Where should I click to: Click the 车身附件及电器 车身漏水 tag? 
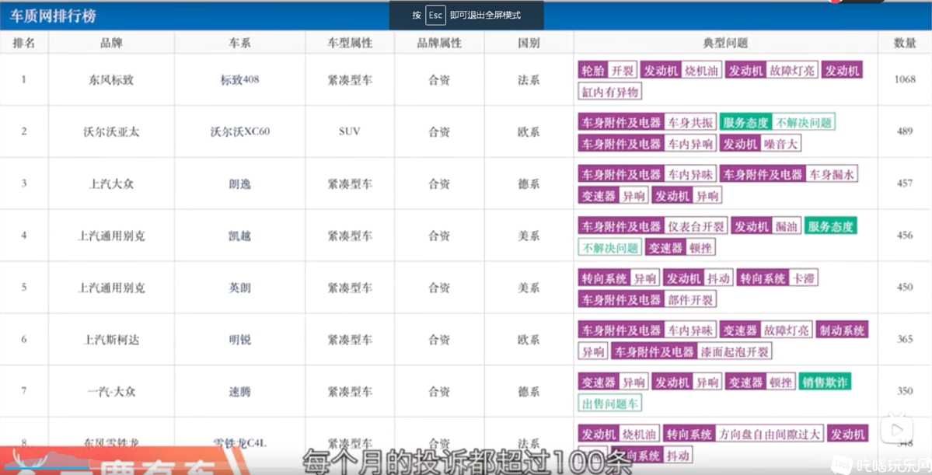[789, 174]
